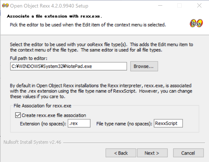Click the 'Extension (no spaces):' label
This screenshot has width=209, height=162.
pos(43,123)
